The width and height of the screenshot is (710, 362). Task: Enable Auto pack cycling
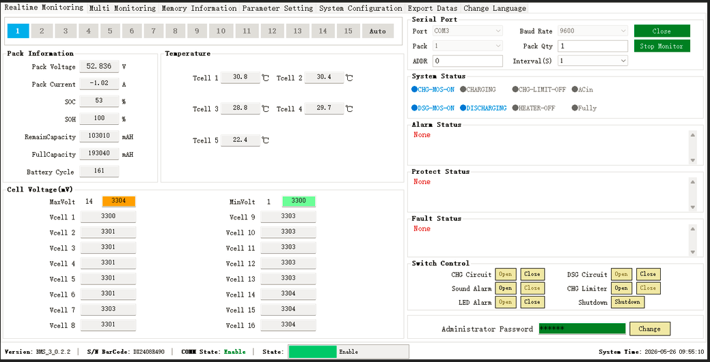(x=378, y=31)
